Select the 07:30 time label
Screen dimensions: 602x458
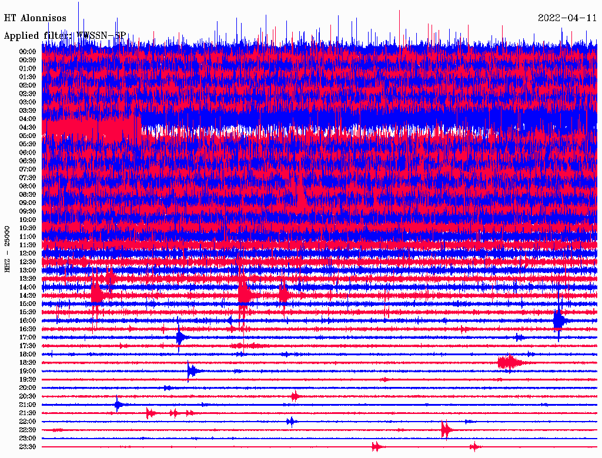28,178
